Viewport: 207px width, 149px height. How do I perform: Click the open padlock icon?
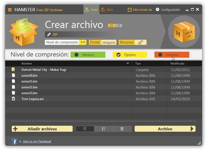click(x=141, y=42)
